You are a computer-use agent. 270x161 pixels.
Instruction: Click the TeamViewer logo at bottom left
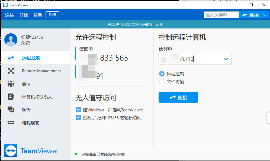31,151
